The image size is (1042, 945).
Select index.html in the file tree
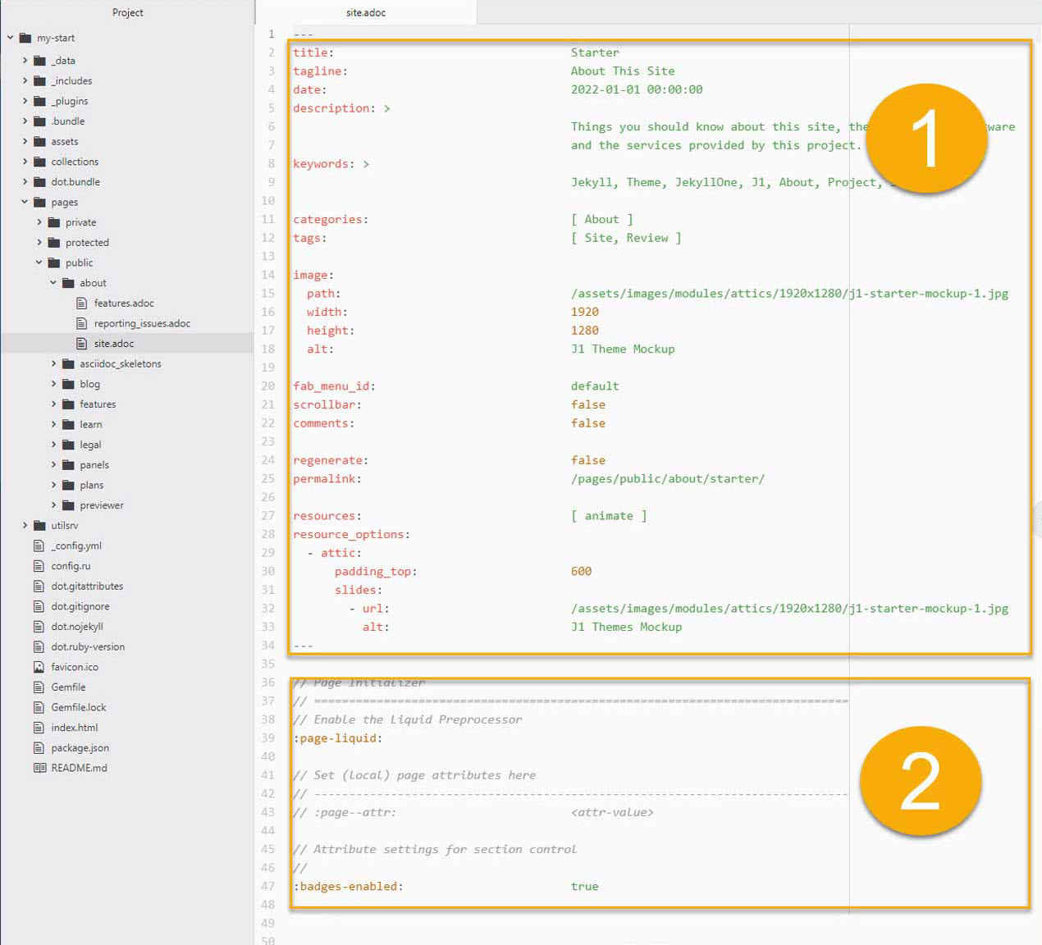pyautogui.click(x=74, y=728)
